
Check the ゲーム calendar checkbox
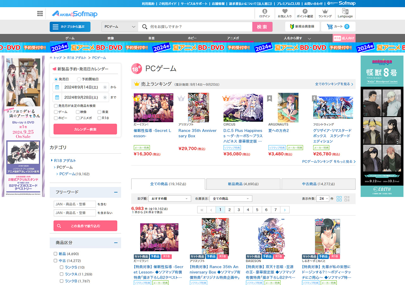pos(56,112)
